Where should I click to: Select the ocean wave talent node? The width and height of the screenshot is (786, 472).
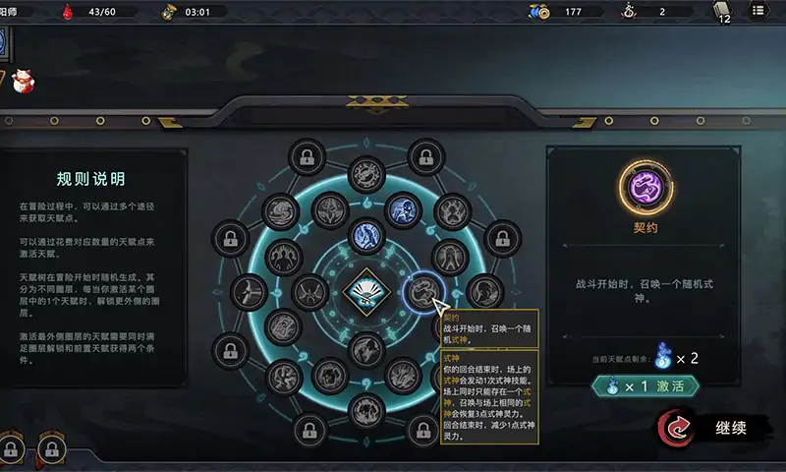[280, 212]
